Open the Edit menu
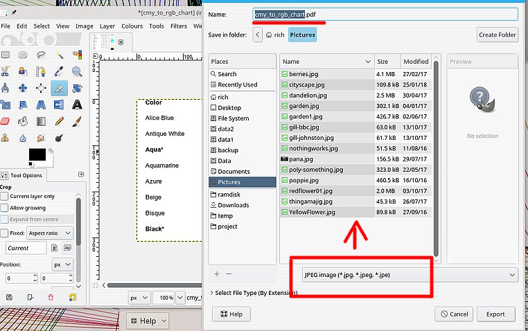Viewport: 528px width, 331px height. (x=22, y=26)
